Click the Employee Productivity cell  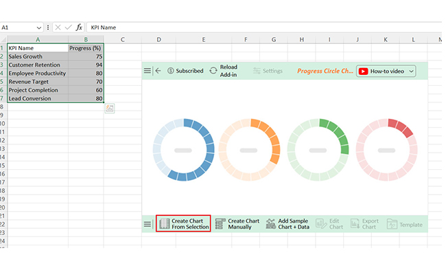pyautogui.click(x=38, y=74)
